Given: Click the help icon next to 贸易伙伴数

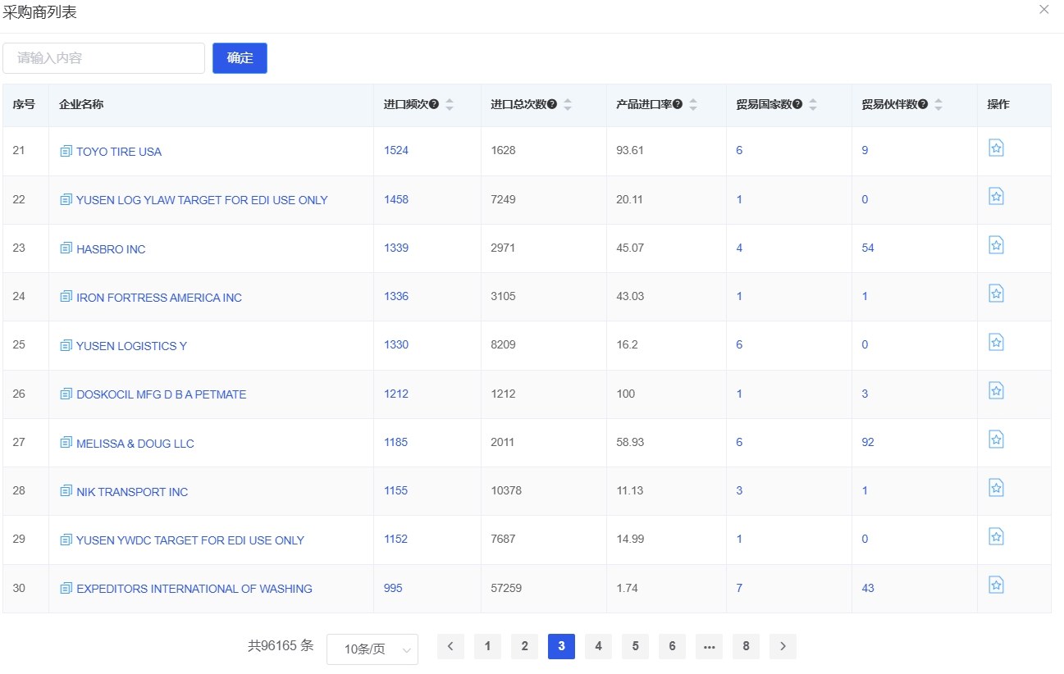Looking at the screenshot, I should pyautogui.click(x=923, y=104).
